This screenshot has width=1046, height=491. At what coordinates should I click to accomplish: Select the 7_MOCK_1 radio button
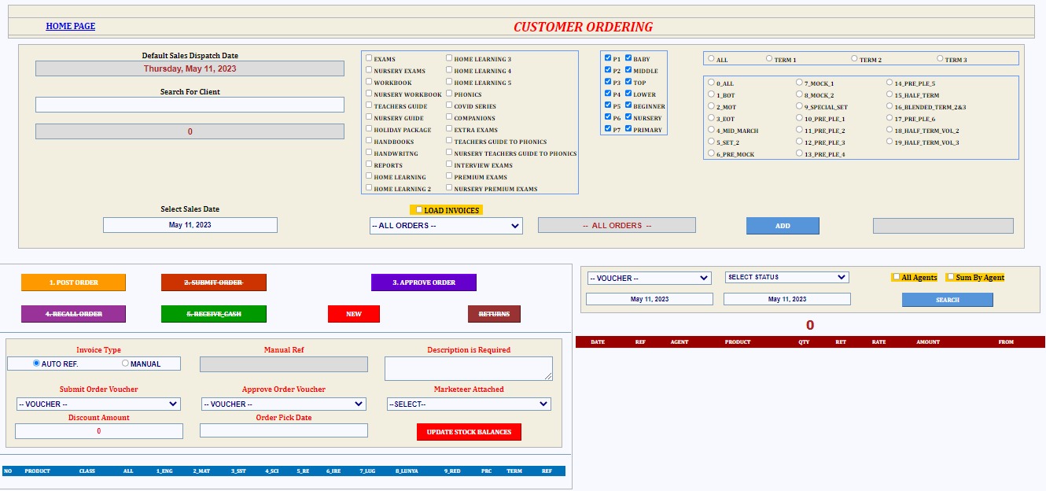coord(800,82)
